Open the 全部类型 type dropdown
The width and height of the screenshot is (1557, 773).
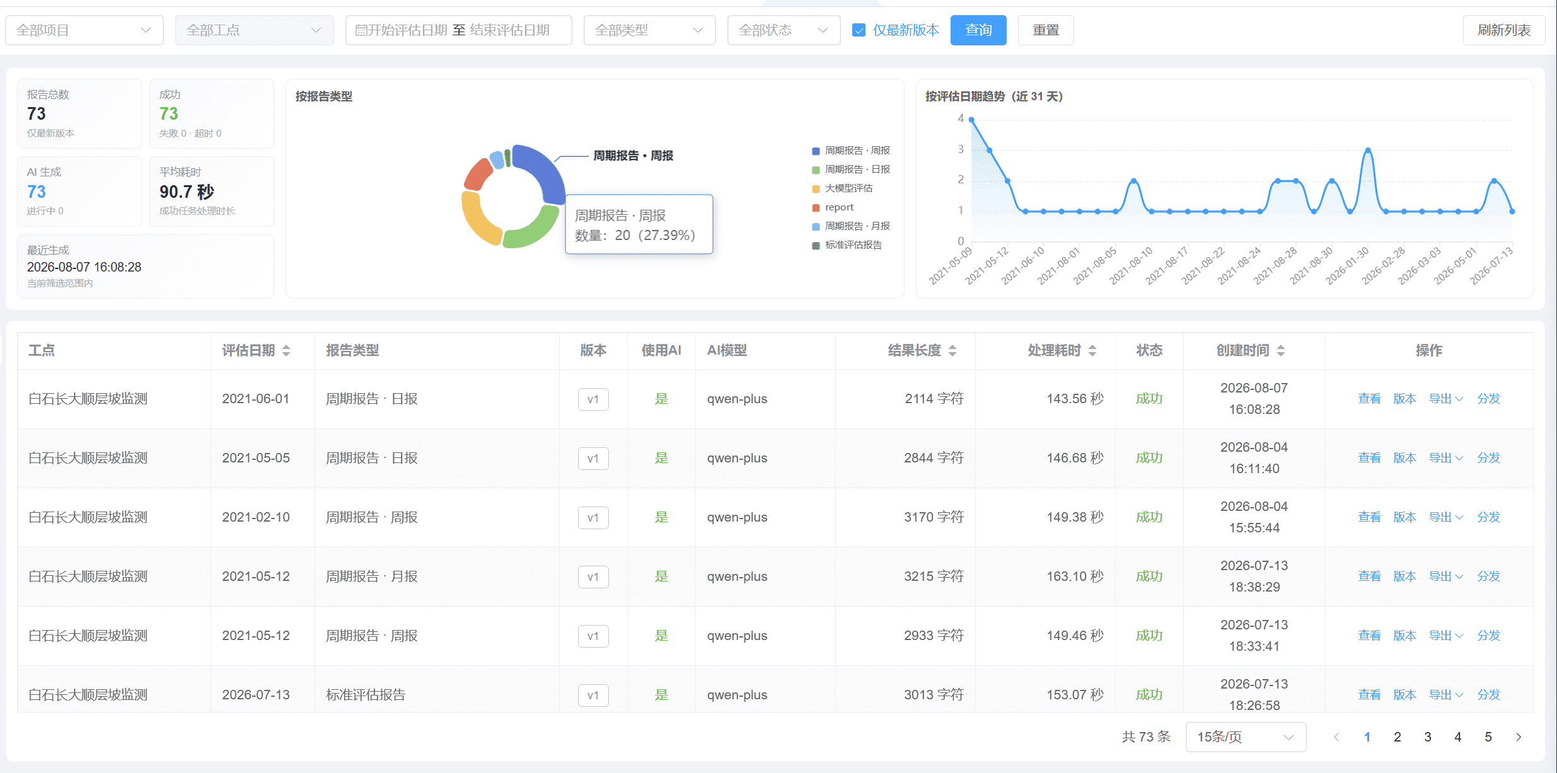click(x=649, y=30)
